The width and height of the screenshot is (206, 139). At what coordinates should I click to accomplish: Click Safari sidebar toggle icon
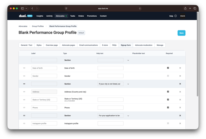pyautogui.click(x=22, y=9)
